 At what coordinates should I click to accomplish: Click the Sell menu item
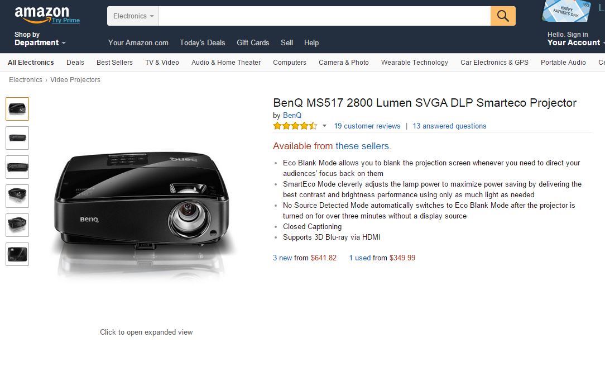pos(287,42)
